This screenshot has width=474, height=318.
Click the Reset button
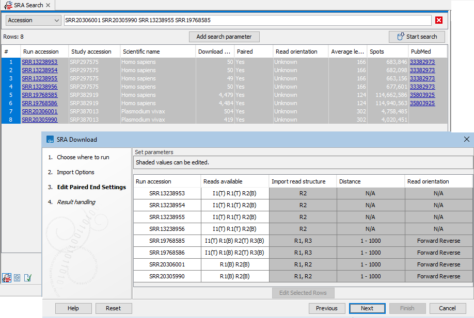point(113,308)
